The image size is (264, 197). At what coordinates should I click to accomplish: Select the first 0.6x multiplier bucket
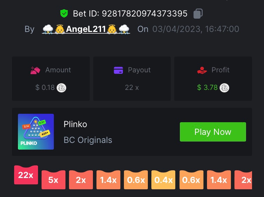point(136,180)
